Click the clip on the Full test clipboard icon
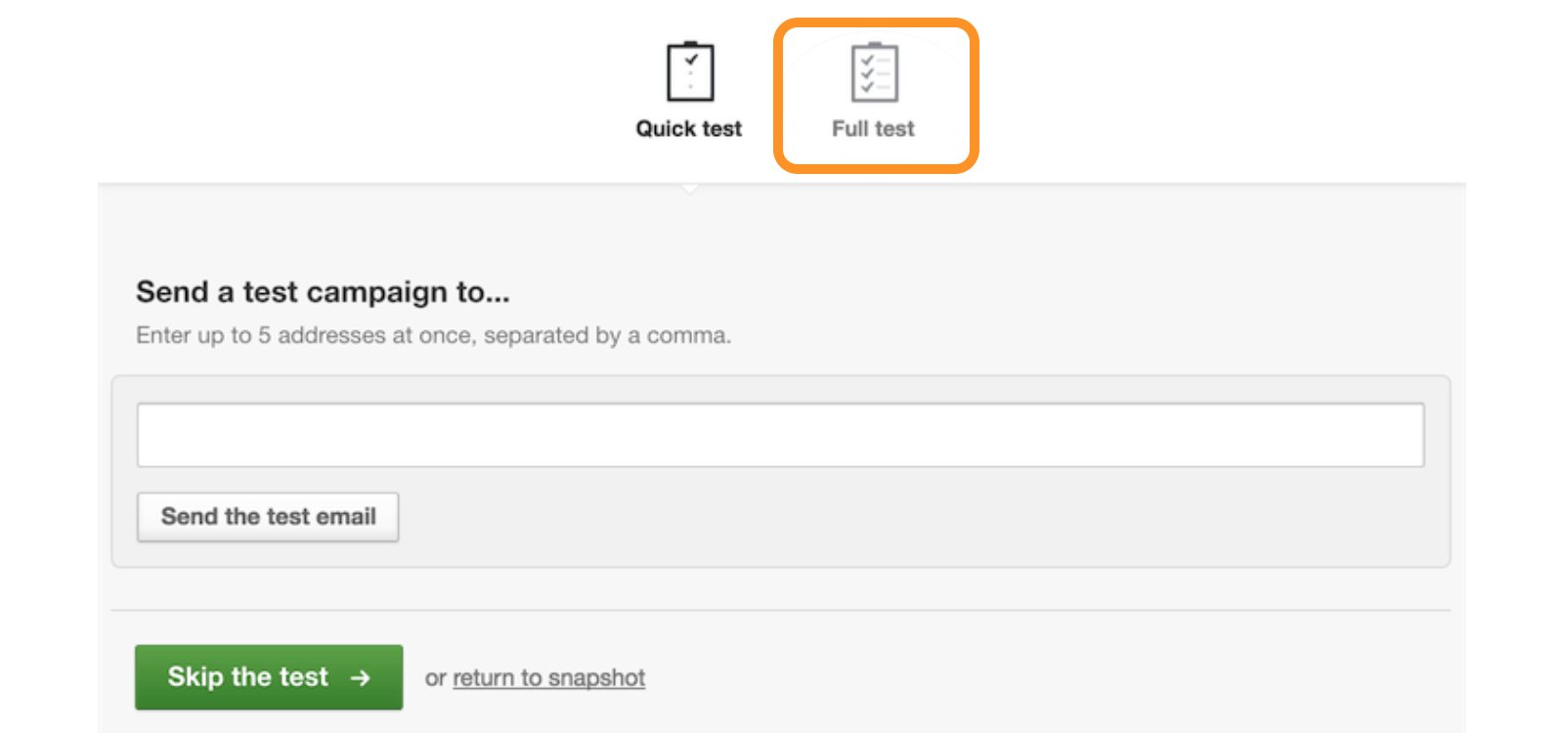The height and width of the screenshot is (733, 1562). tap(875, 44)
